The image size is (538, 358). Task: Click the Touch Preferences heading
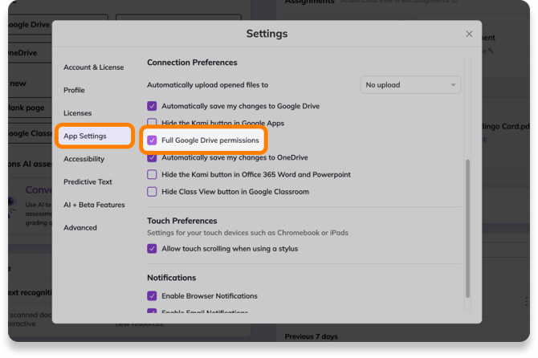coord(182,221)
